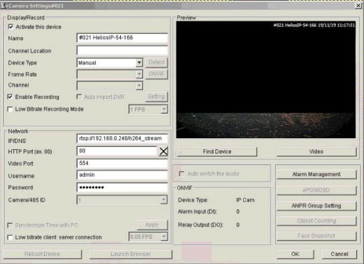The height and width of the screenshot is (264, 364).
Task: Click the Reboot Device button
Action: (42, 254)
